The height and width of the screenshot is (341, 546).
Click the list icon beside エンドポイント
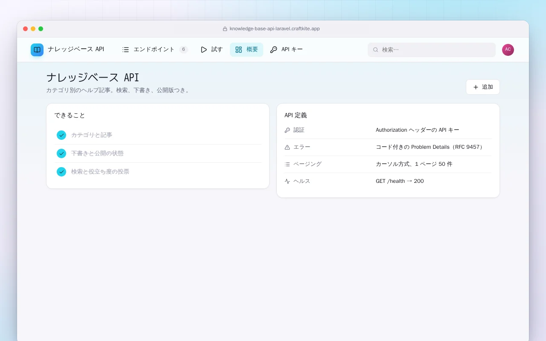(x=125, y=49)
